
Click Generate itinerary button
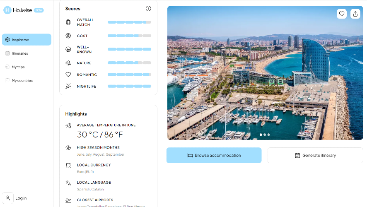(315, 155)
